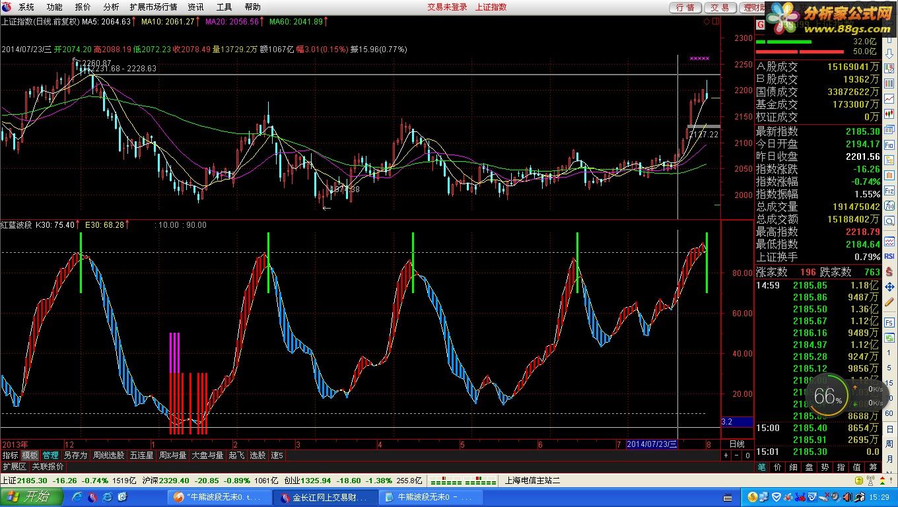Image resolution: width=898 pixels, height=507 pixels.
Task: Select the 60-minute period in sidebar
Action: pyautogui.click(x=889, y=413)
